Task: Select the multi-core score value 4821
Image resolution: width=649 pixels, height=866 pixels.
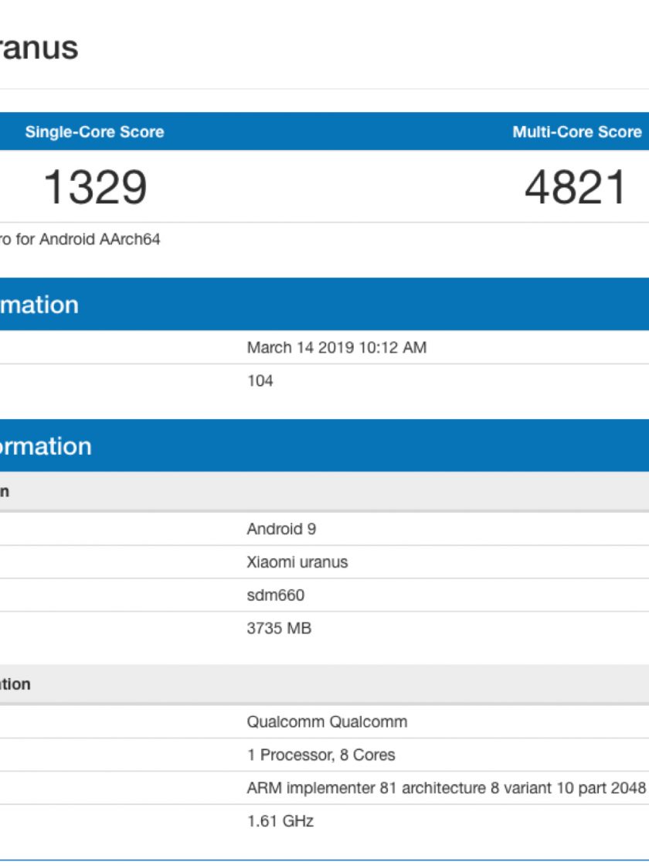Action: [x=576, y=188]
